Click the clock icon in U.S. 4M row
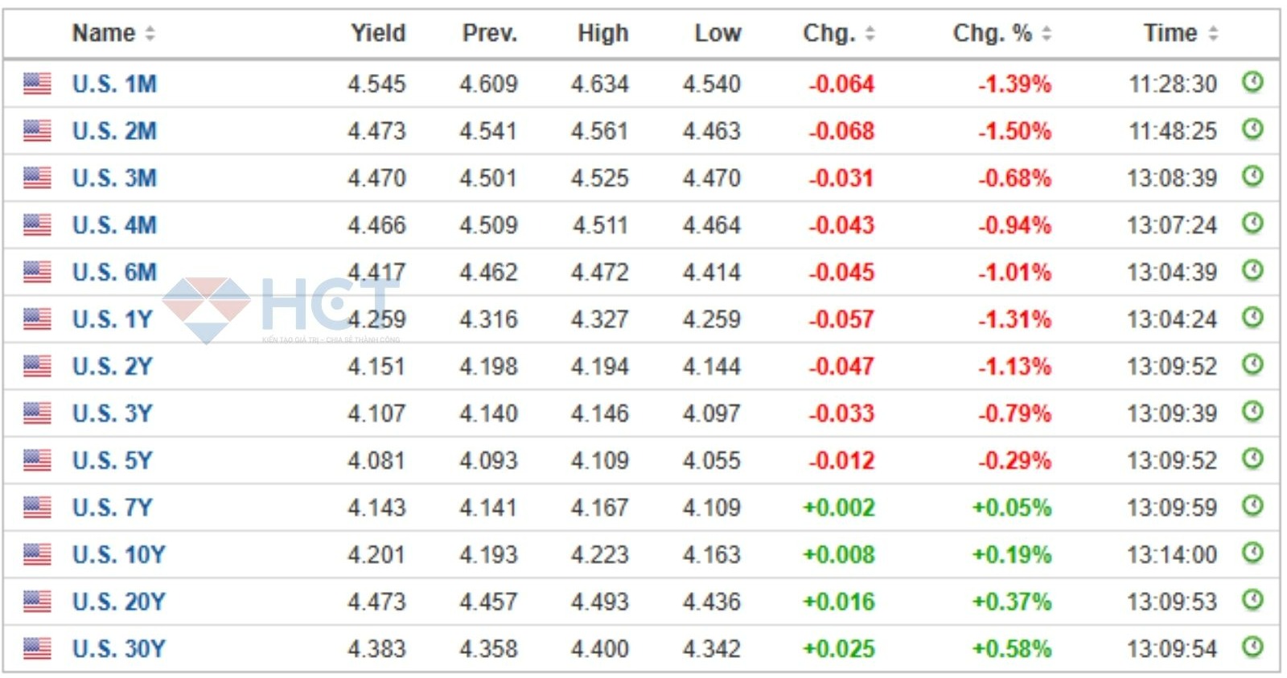The width and height of the screenshot is (1287, 678). (x=1252, y=224)
